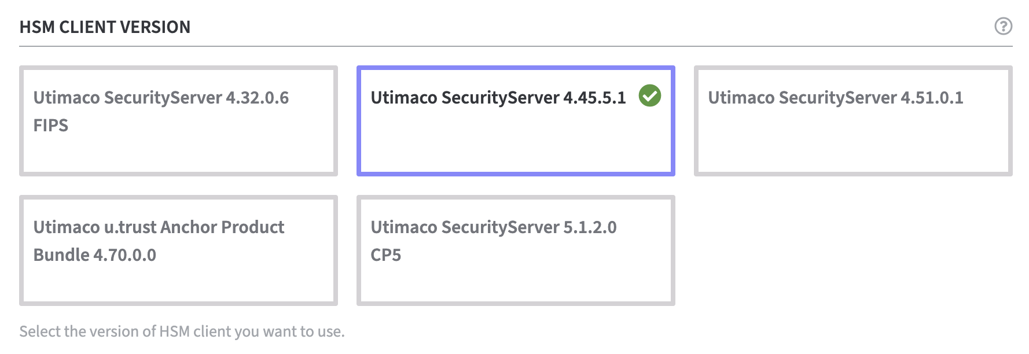Click the 'Bundle 4.70.0.0' text line
Viewport: 1029px width, 354px height.
coord(95,255)
